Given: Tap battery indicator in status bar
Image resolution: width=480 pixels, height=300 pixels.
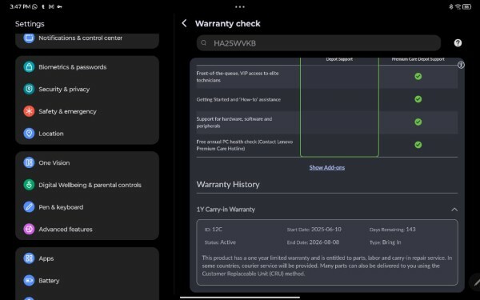Looking at the screenshot, I should click(x=466, y=6).
